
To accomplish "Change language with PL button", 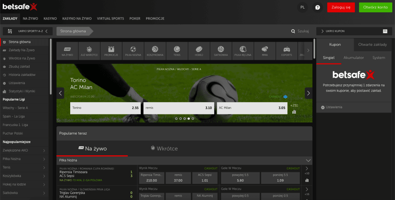I will (302, 7).
